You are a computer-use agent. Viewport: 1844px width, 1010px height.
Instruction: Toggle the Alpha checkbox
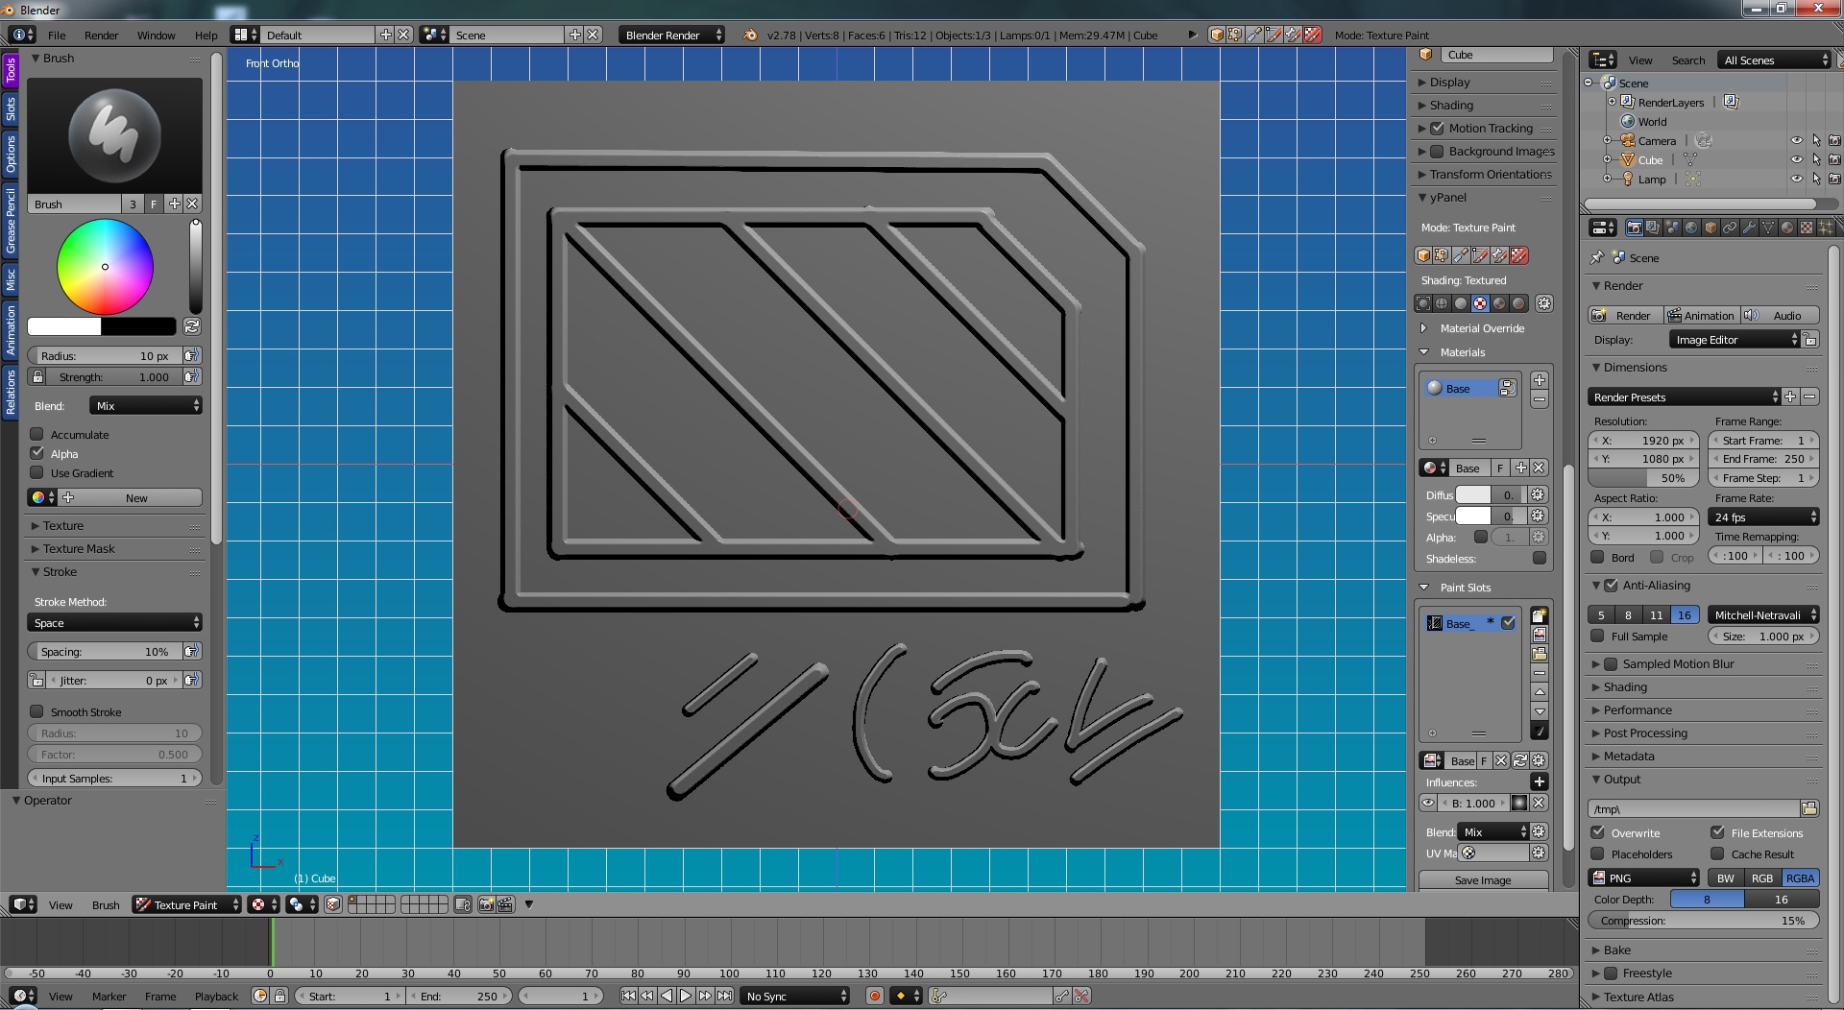coord(37,453)
